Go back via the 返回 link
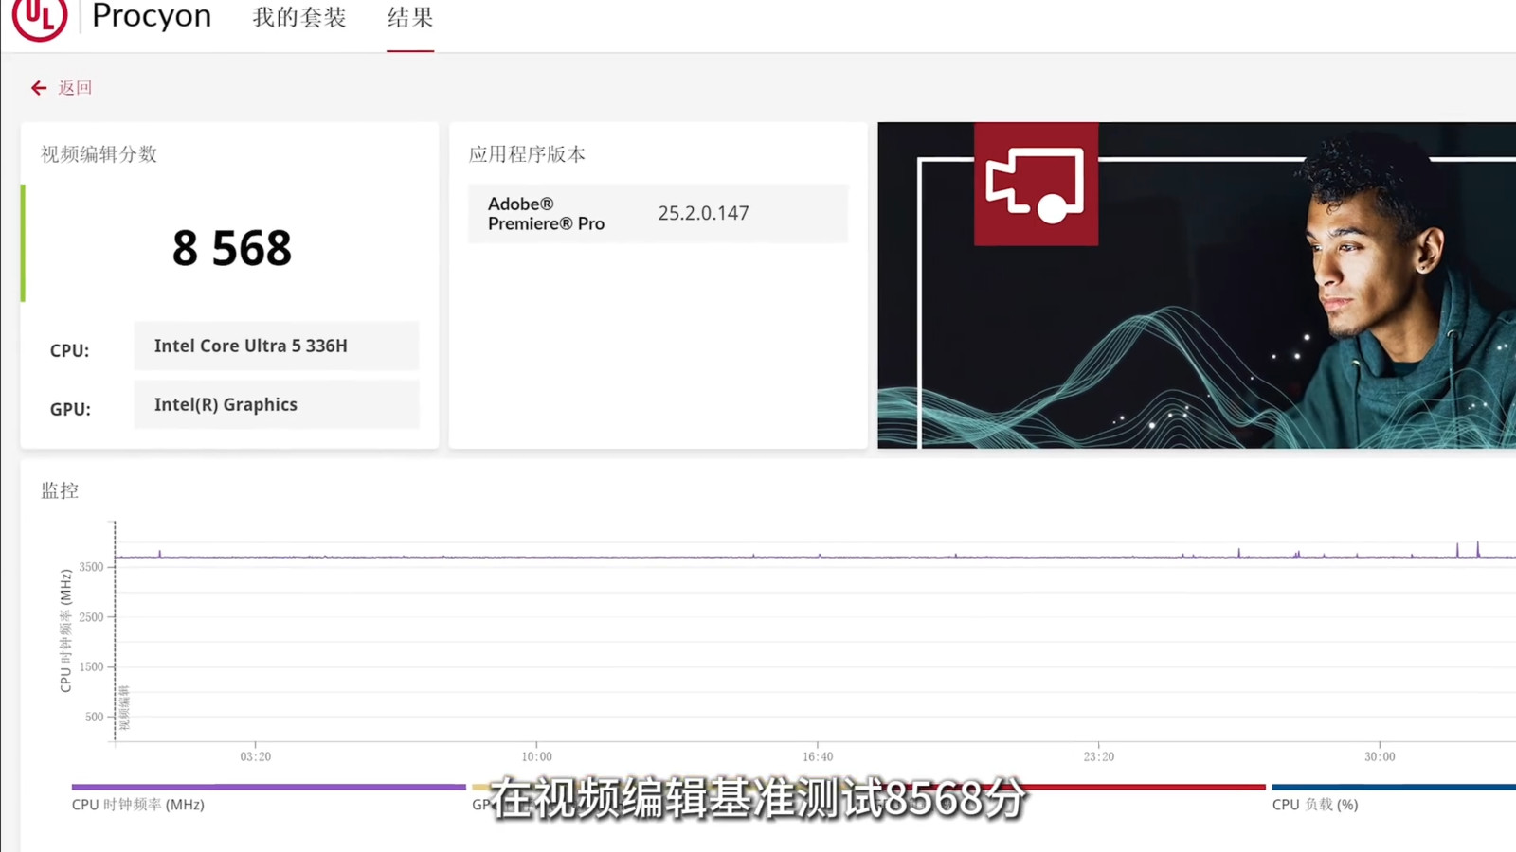The image size is (1516, 852). coord(75,88)
